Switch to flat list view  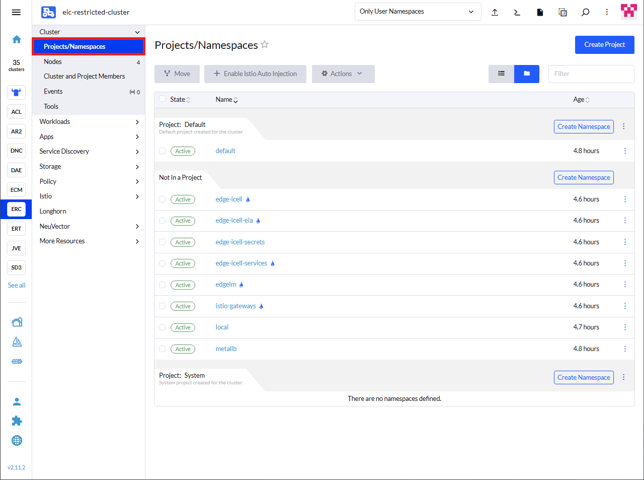(x=501, y=74)
